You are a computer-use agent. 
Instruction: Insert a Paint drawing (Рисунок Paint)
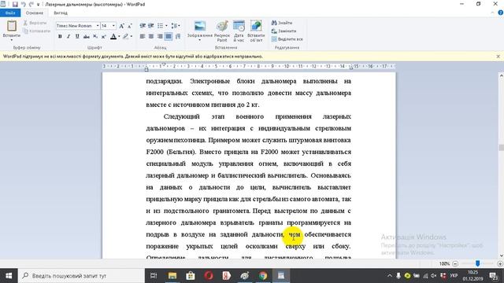tap(222, 31)
